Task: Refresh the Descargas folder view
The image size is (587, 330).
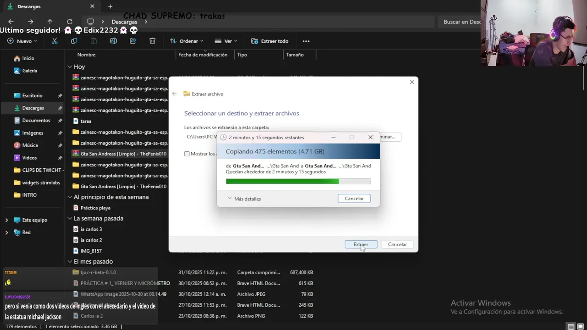Action: [70, 22]
